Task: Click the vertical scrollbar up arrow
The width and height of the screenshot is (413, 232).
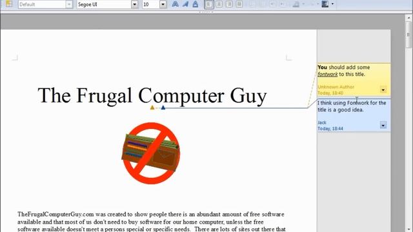Action: click(408, 18)
